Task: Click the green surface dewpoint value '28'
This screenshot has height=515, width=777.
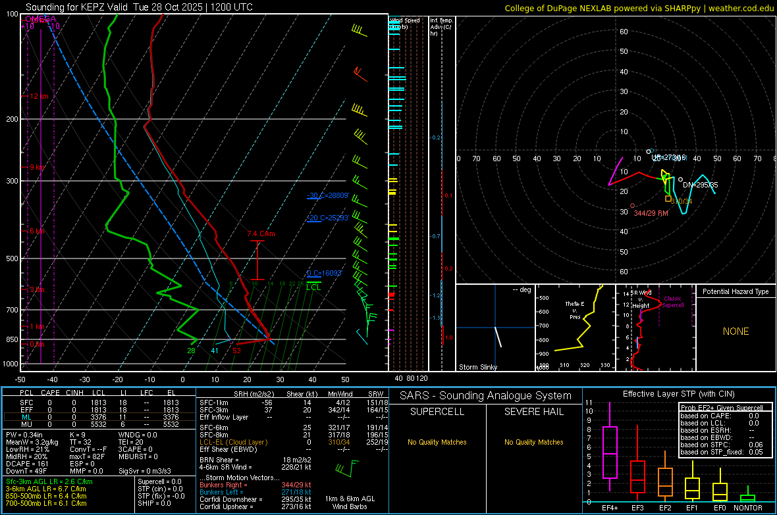Action: 191,351
